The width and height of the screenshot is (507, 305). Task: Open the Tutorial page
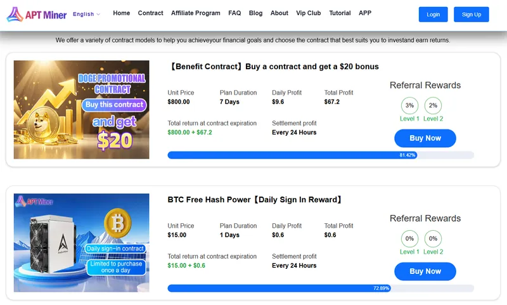point(340,13)
